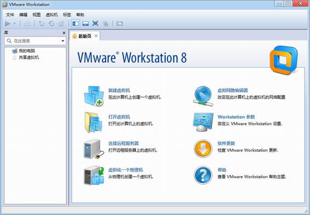Maximize the VMware Workstation window
Screen dimensions: 310x215
289,3
